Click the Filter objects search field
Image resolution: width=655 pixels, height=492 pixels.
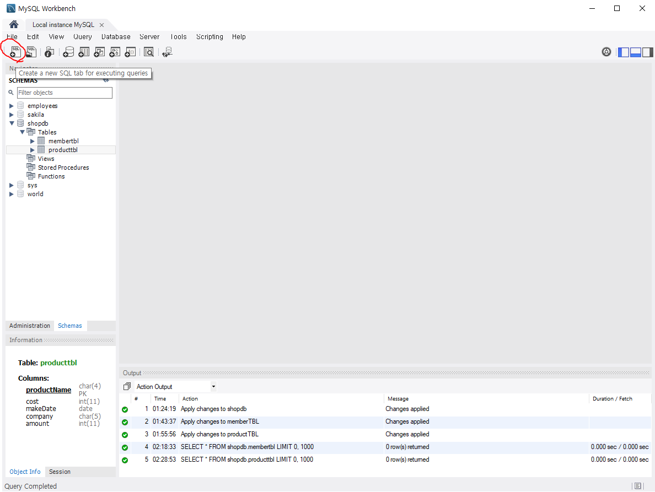pos(65,93)
